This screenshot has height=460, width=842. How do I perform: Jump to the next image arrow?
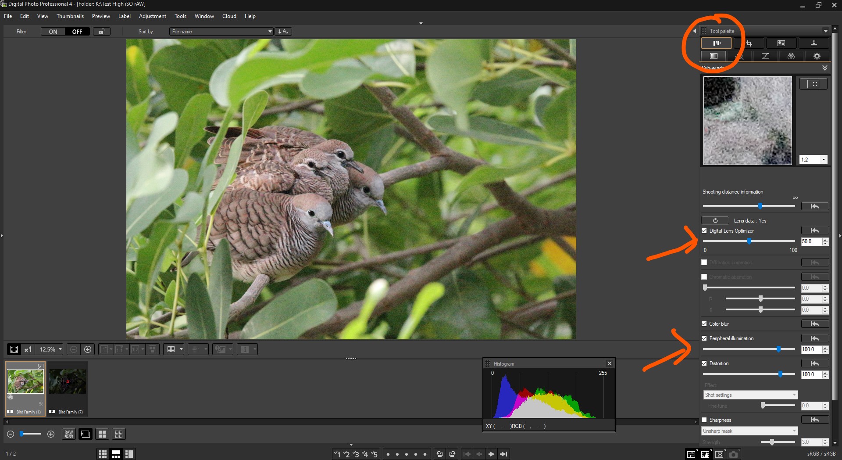pos(491,454)
